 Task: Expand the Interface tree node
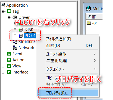(x=3, y=72)
